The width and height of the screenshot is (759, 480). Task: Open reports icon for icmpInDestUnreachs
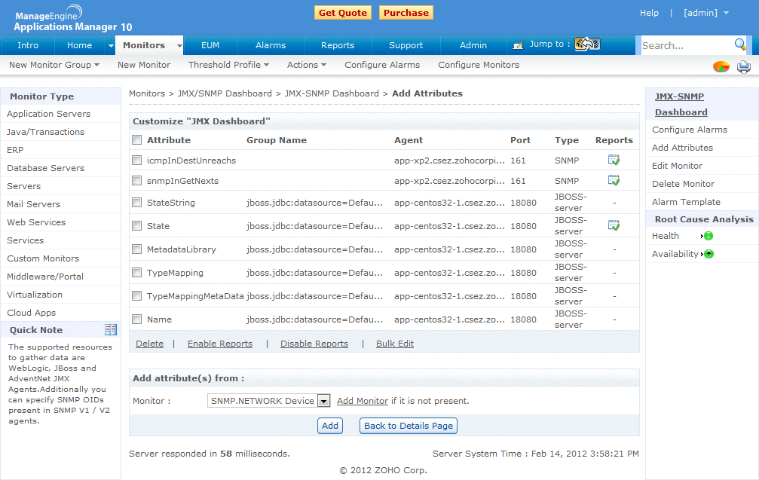[614, 160]
